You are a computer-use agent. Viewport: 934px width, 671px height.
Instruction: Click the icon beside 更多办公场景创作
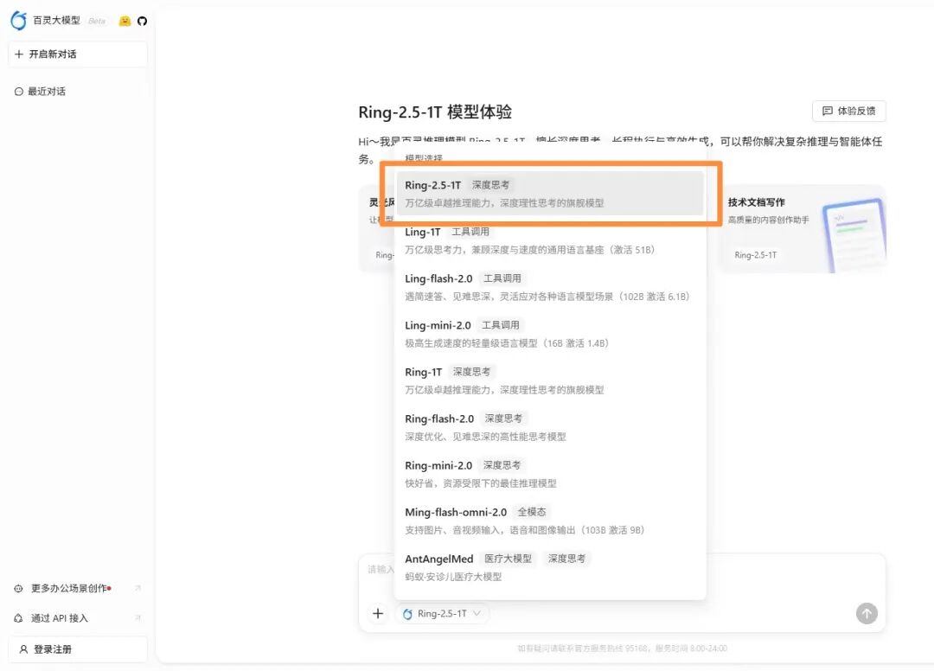tap(18, 588)
